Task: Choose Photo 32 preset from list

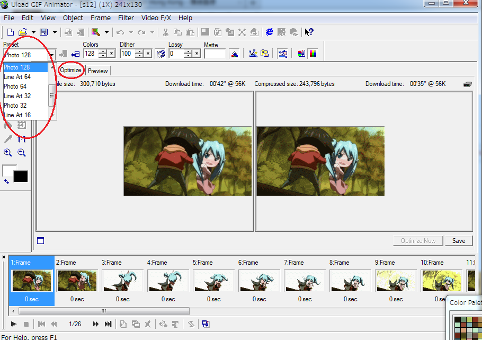Action: click(25, 106)
